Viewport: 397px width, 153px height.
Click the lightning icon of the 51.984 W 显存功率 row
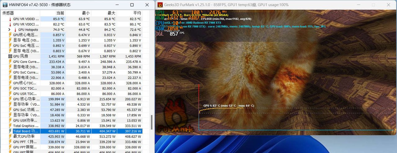click(10, 104)
